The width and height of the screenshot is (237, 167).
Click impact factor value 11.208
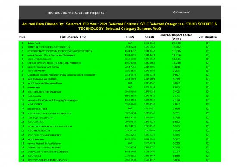tap(176, 63)
